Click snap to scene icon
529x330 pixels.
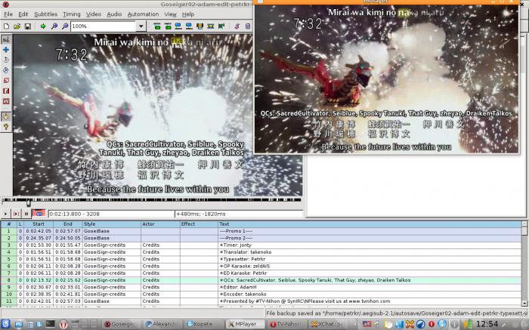pos(211,26)
